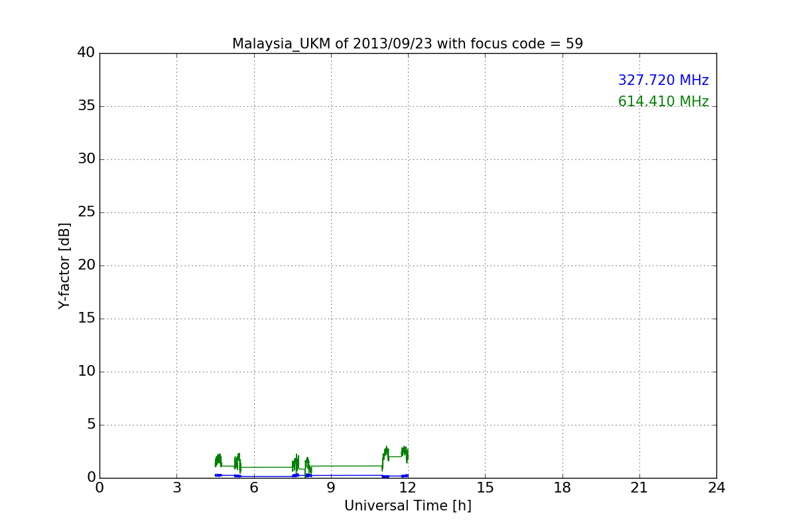Screen dimensions: 796x531
Task: Click x-axis tick label '3'
Action: tap(176, 488)
